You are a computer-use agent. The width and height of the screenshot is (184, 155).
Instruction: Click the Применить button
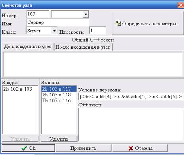click(83, 148)
